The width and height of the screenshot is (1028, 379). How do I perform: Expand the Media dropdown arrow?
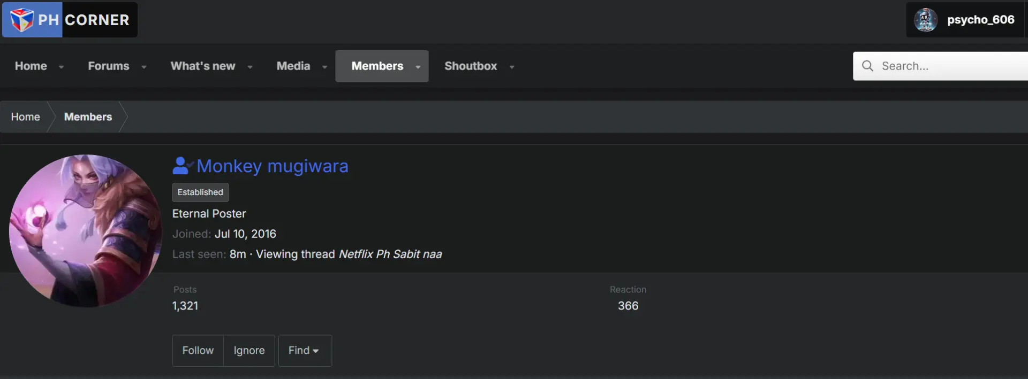[324, 67]
